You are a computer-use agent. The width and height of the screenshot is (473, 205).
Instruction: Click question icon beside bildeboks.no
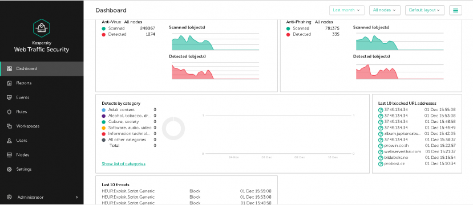(x=381, y=158)
